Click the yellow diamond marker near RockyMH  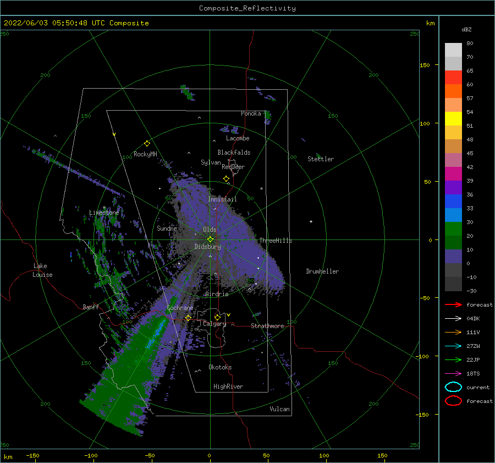(x=147, y=144)
